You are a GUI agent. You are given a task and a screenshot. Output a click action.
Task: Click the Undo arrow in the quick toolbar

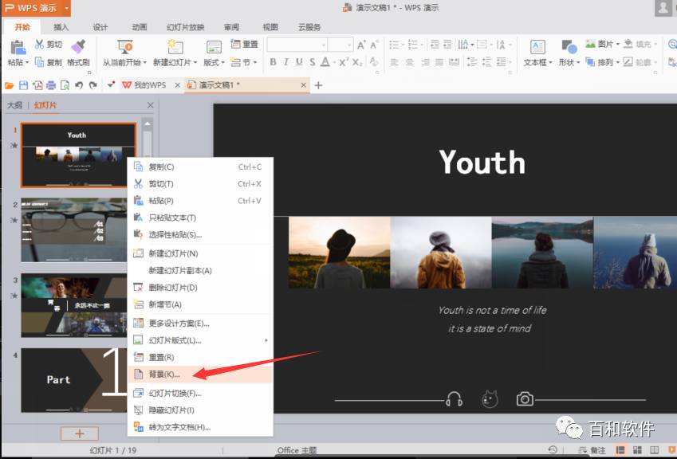point(79,85)
